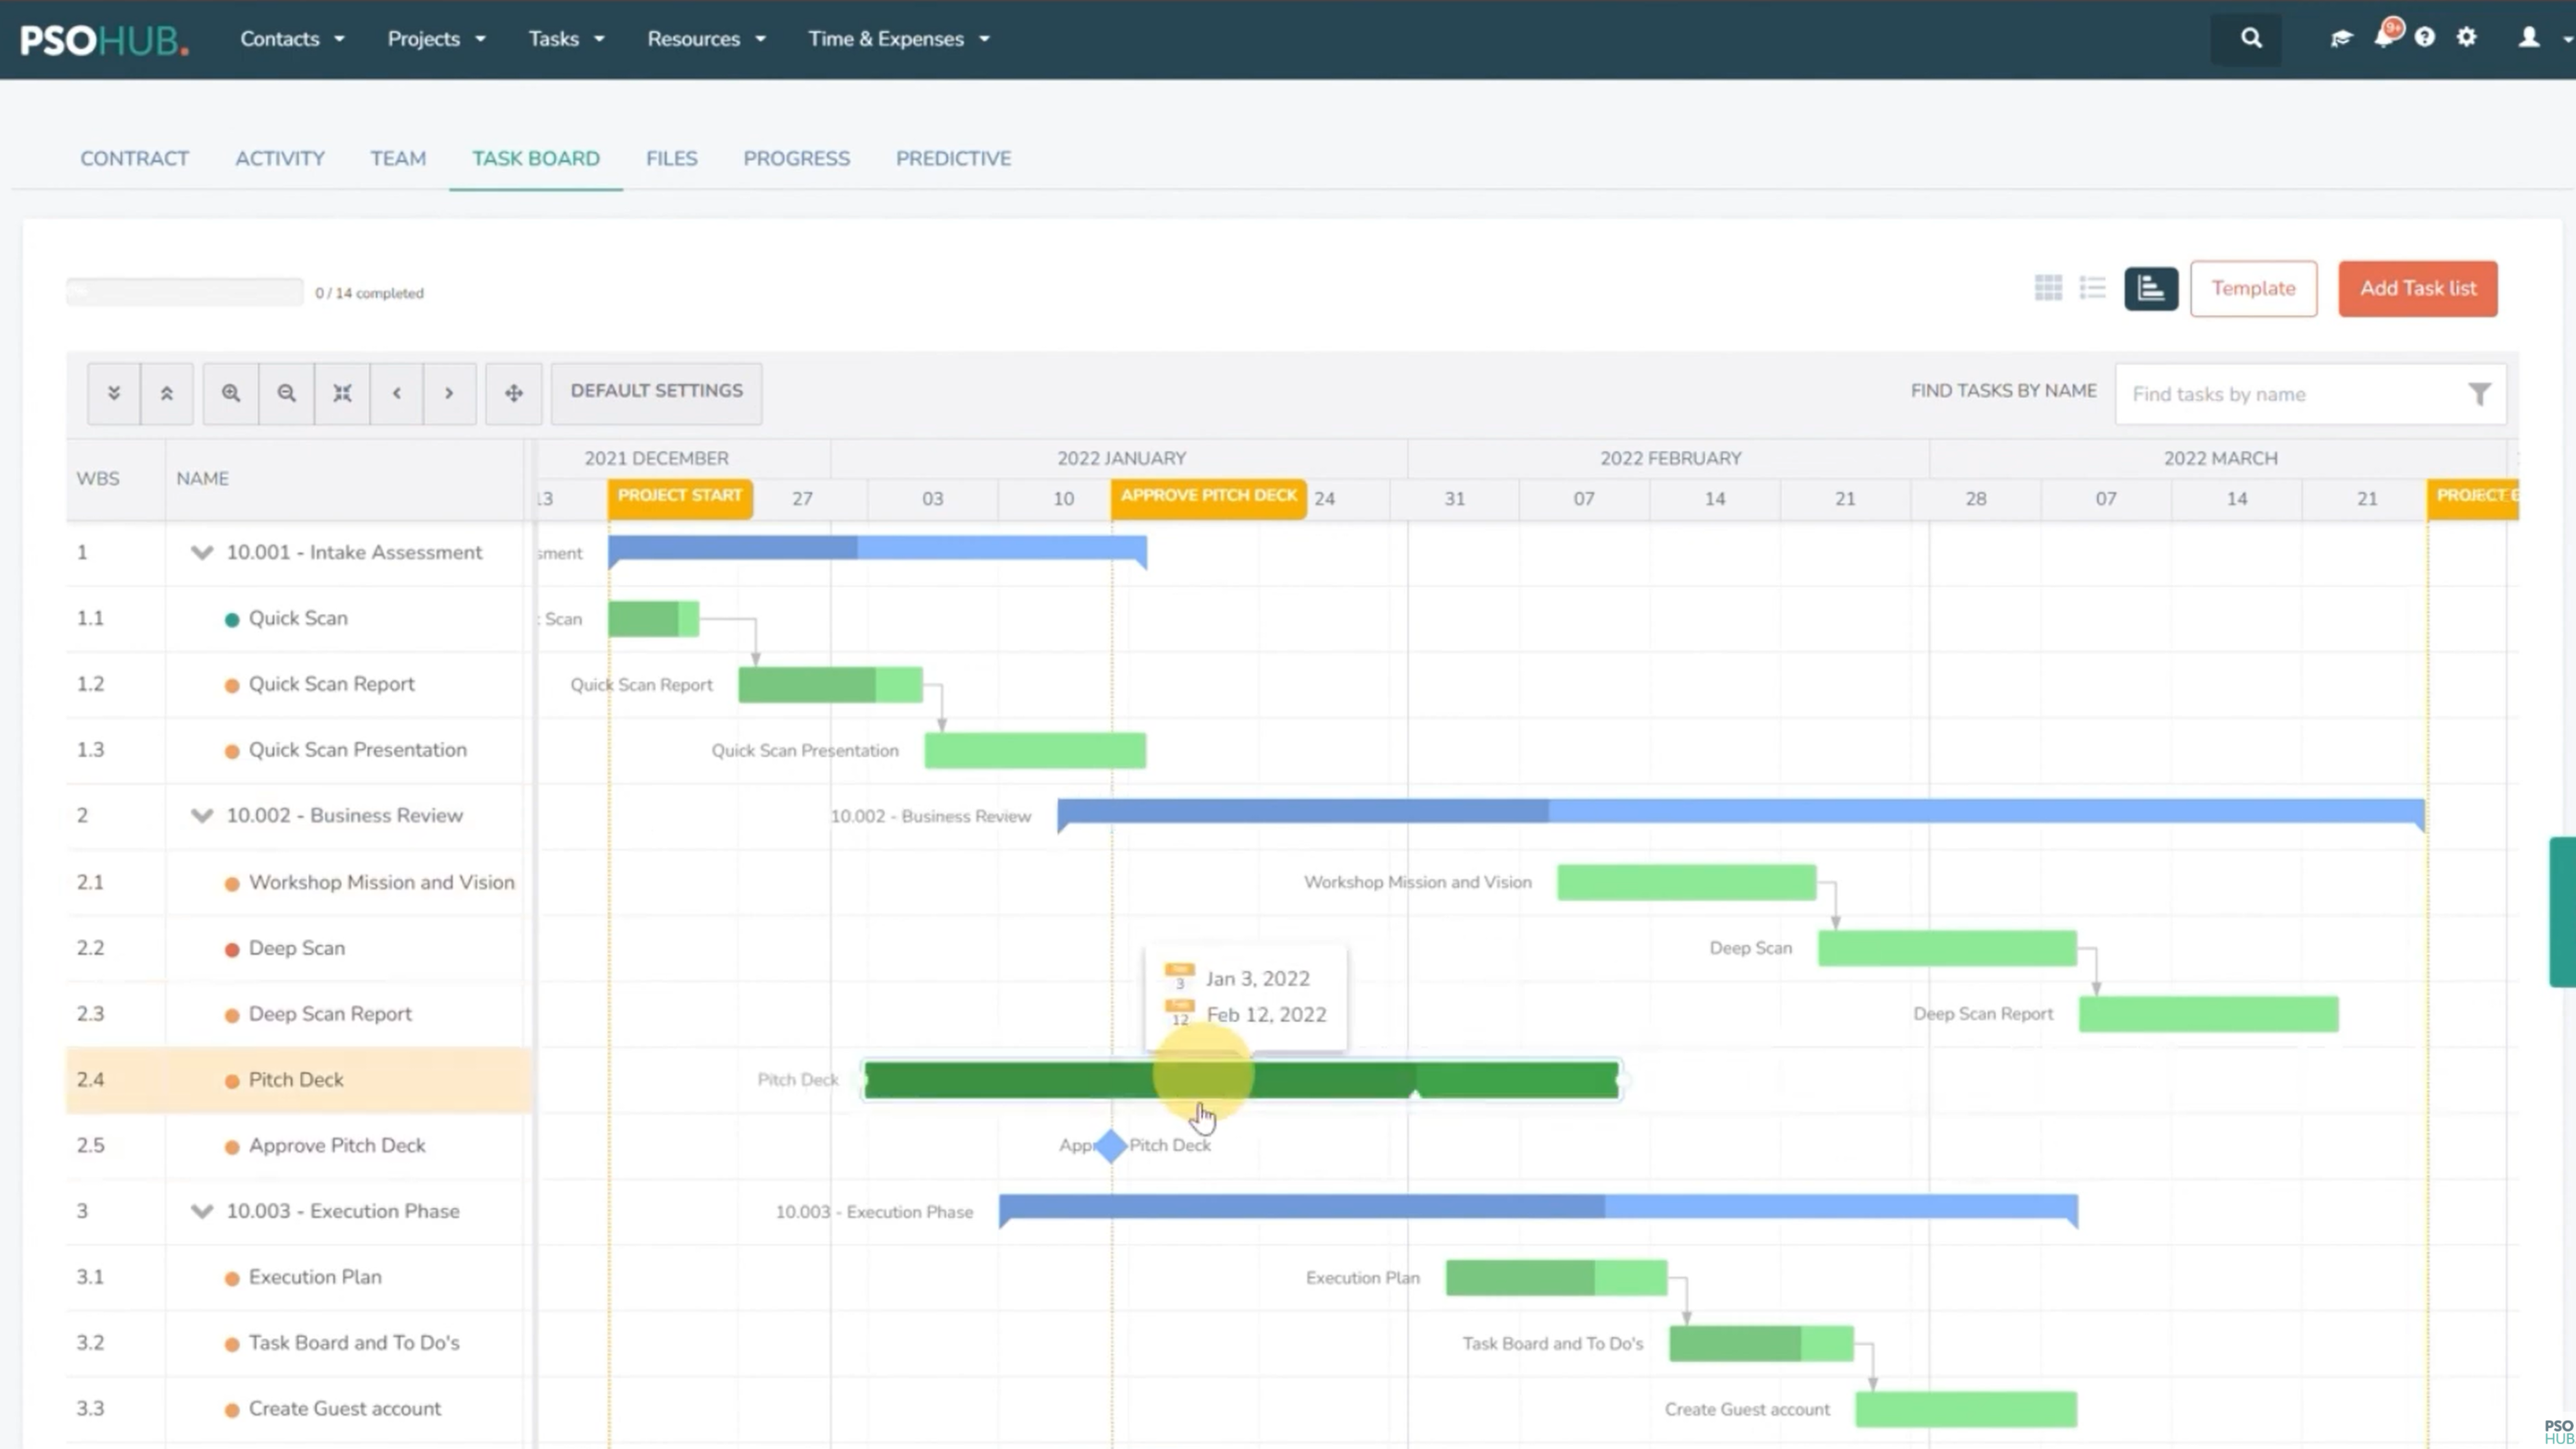
Task: Switch to the CONTRACT tab
Action: click(134, 158)
